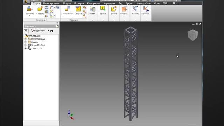Viewport: 224px width, 126px height.
Task: Click the binoculars find icon in browser
Action: point(52,31)
